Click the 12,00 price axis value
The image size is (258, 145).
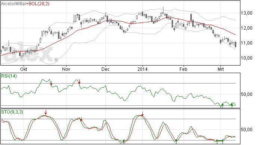pos(246,28)
